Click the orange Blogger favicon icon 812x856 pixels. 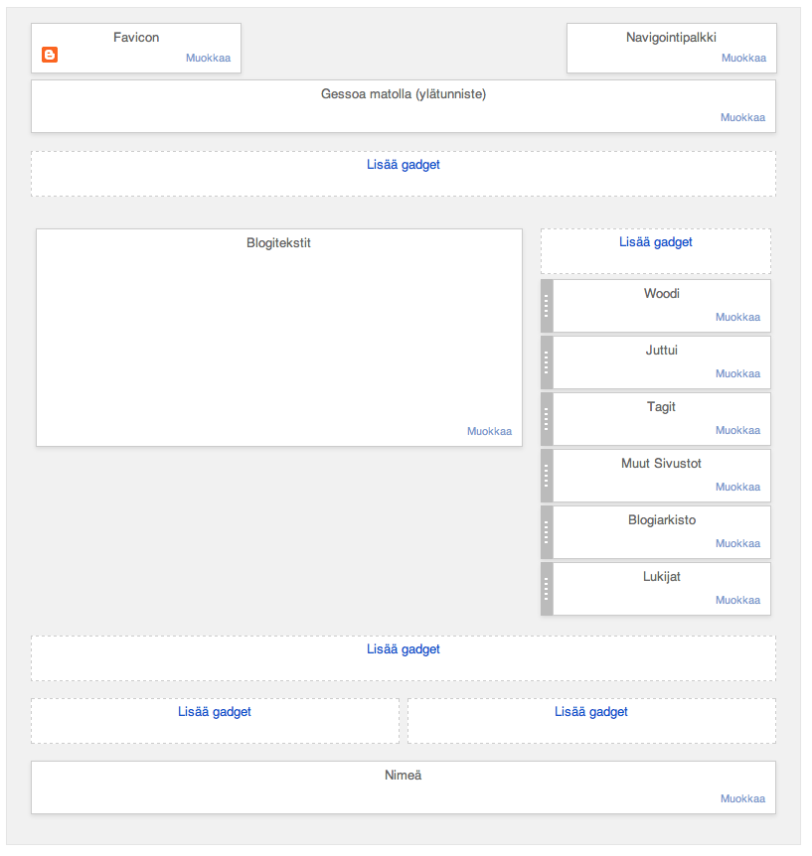[50, 55]
